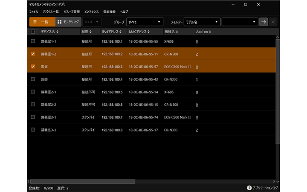Click Add-on count link for 講義室1-2
The image size is (307, 192).
[197, 54]
